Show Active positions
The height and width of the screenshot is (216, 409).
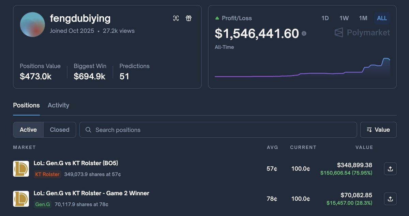(28, 130)
